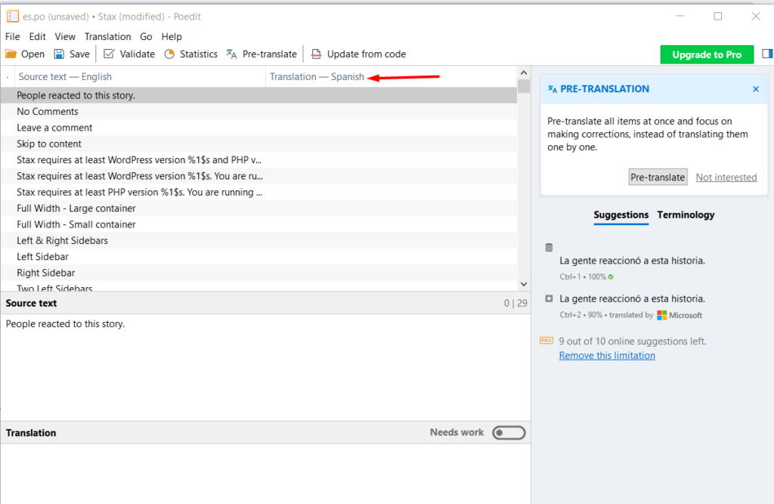The width and height of the screenshot is (774, 504).
Task: Click the Validate toolbar label
Action: tap(138, 54)
